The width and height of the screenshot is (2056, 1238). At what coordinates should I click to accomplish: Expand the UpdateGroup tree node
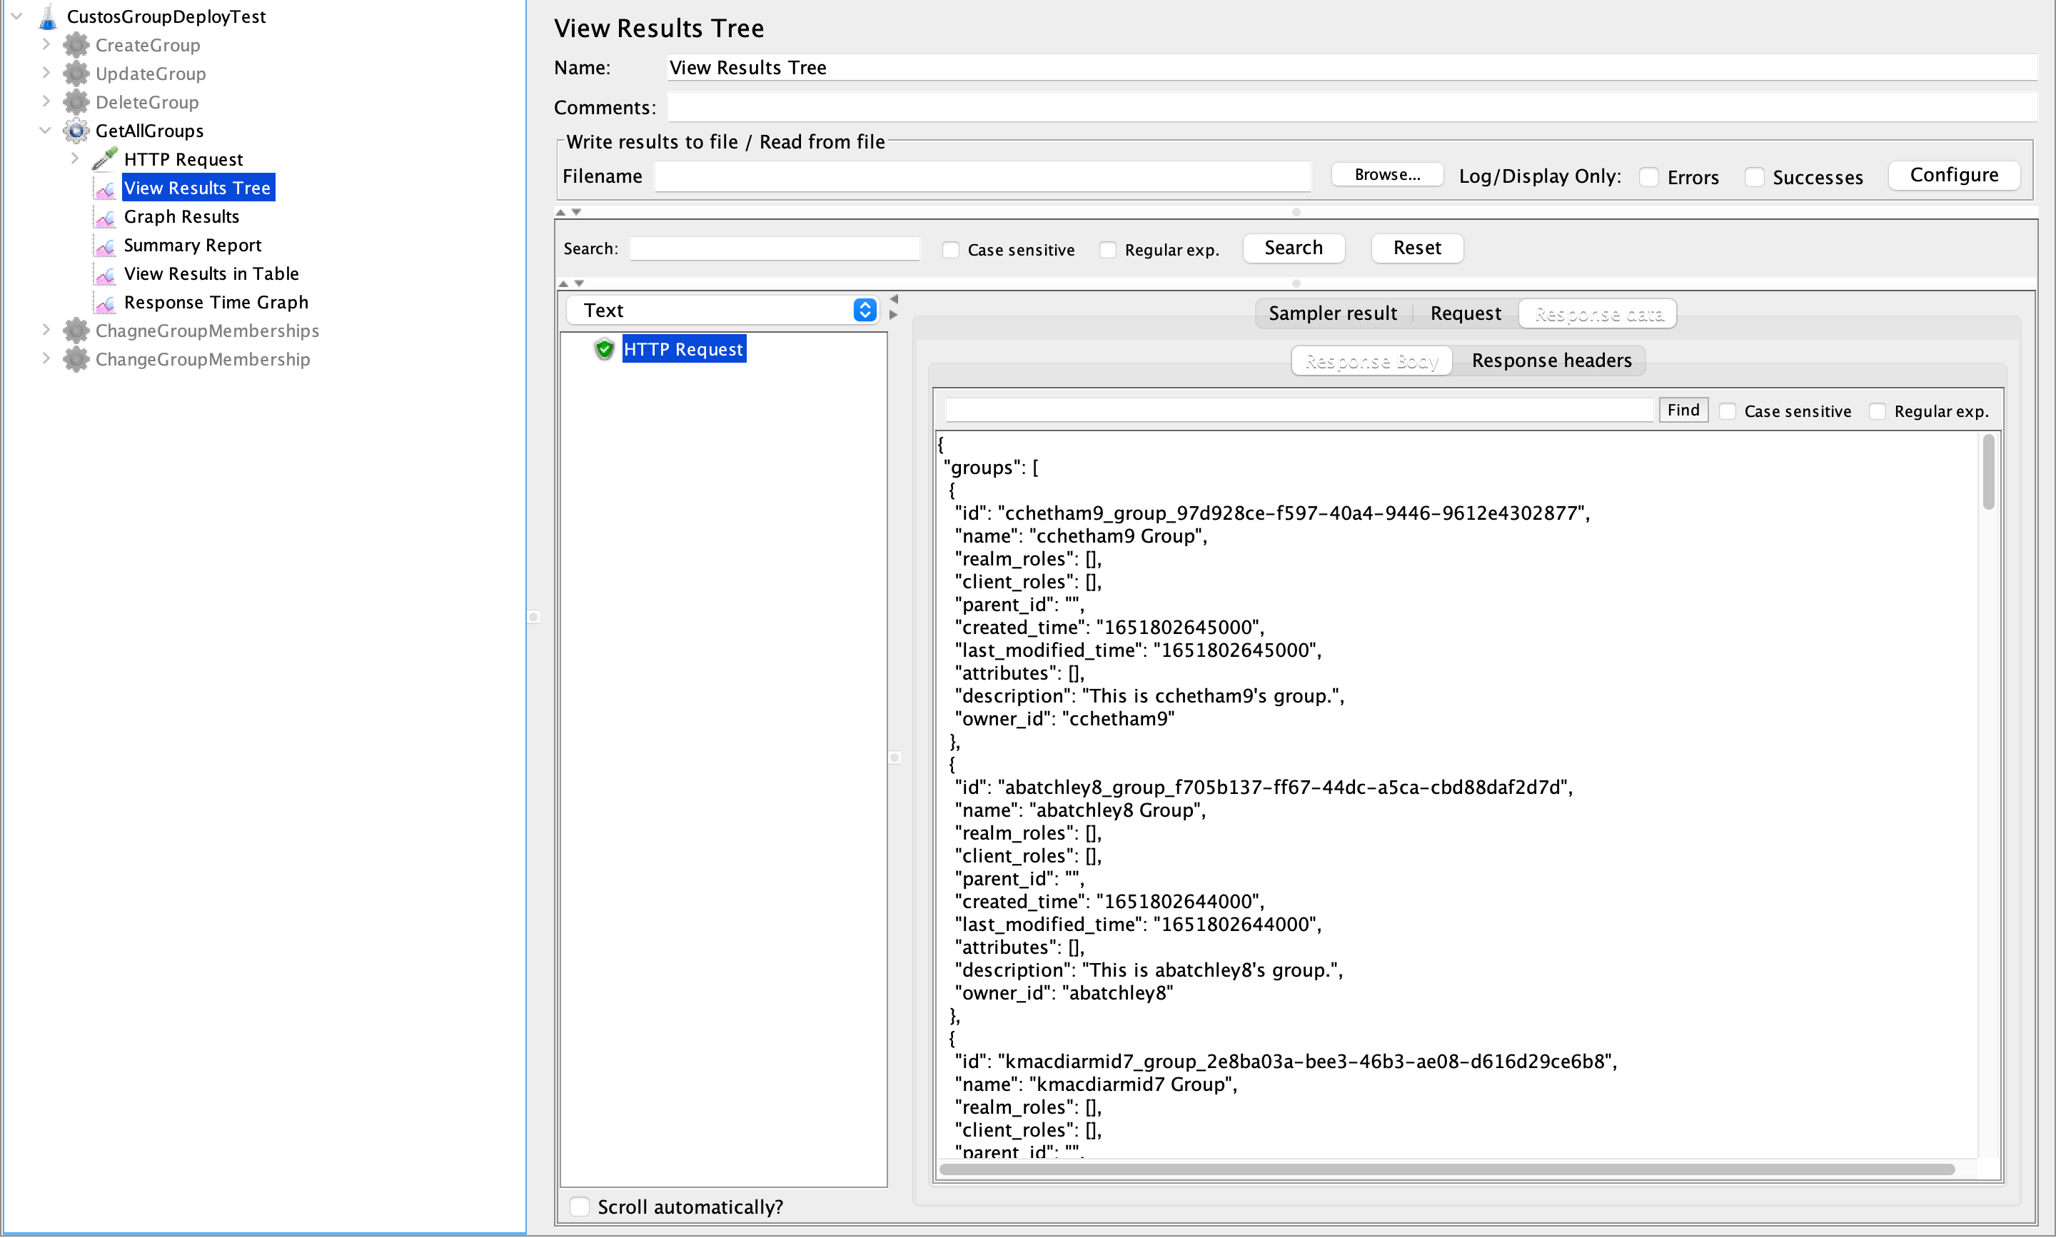click(x=46, y=74)
